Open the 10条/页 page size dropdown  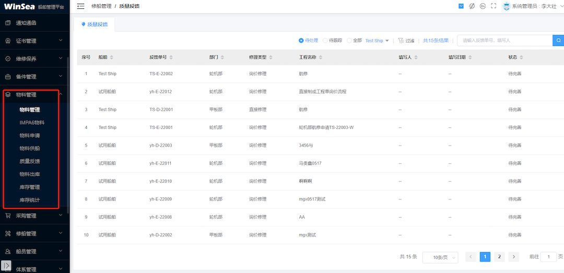[x=440, y=257]
